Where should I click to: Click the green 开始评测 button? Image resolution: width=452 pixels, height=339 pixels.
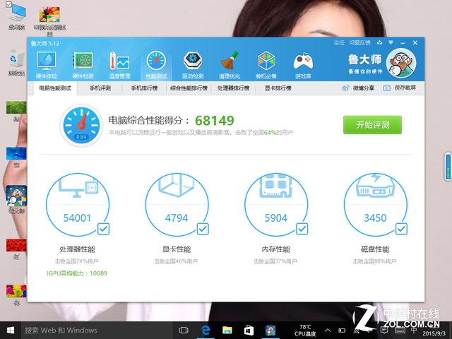click(x=372, y=125)
